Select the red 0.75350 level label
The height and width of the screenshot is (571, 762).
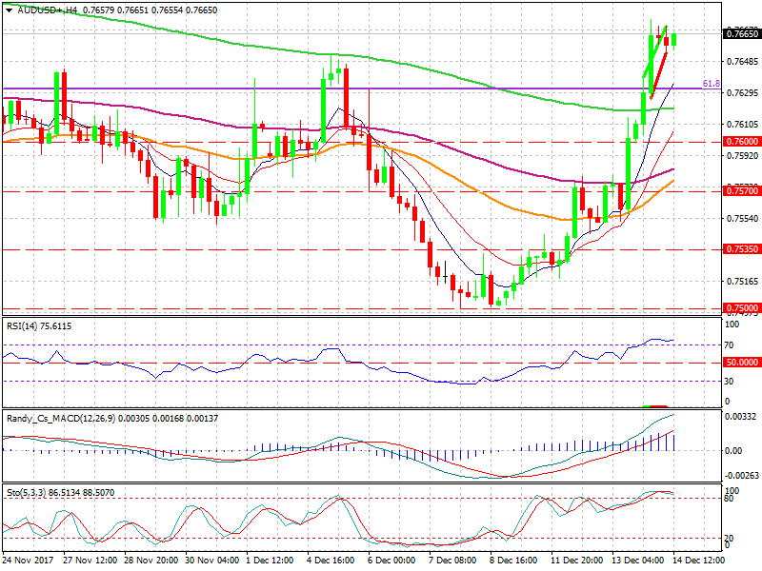click(742, 249)
